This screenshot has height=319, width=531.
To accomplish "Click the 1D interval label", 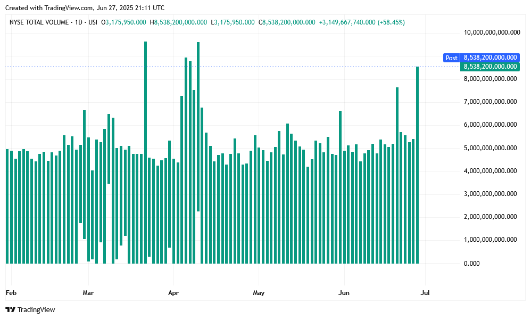I will [79, 22].
